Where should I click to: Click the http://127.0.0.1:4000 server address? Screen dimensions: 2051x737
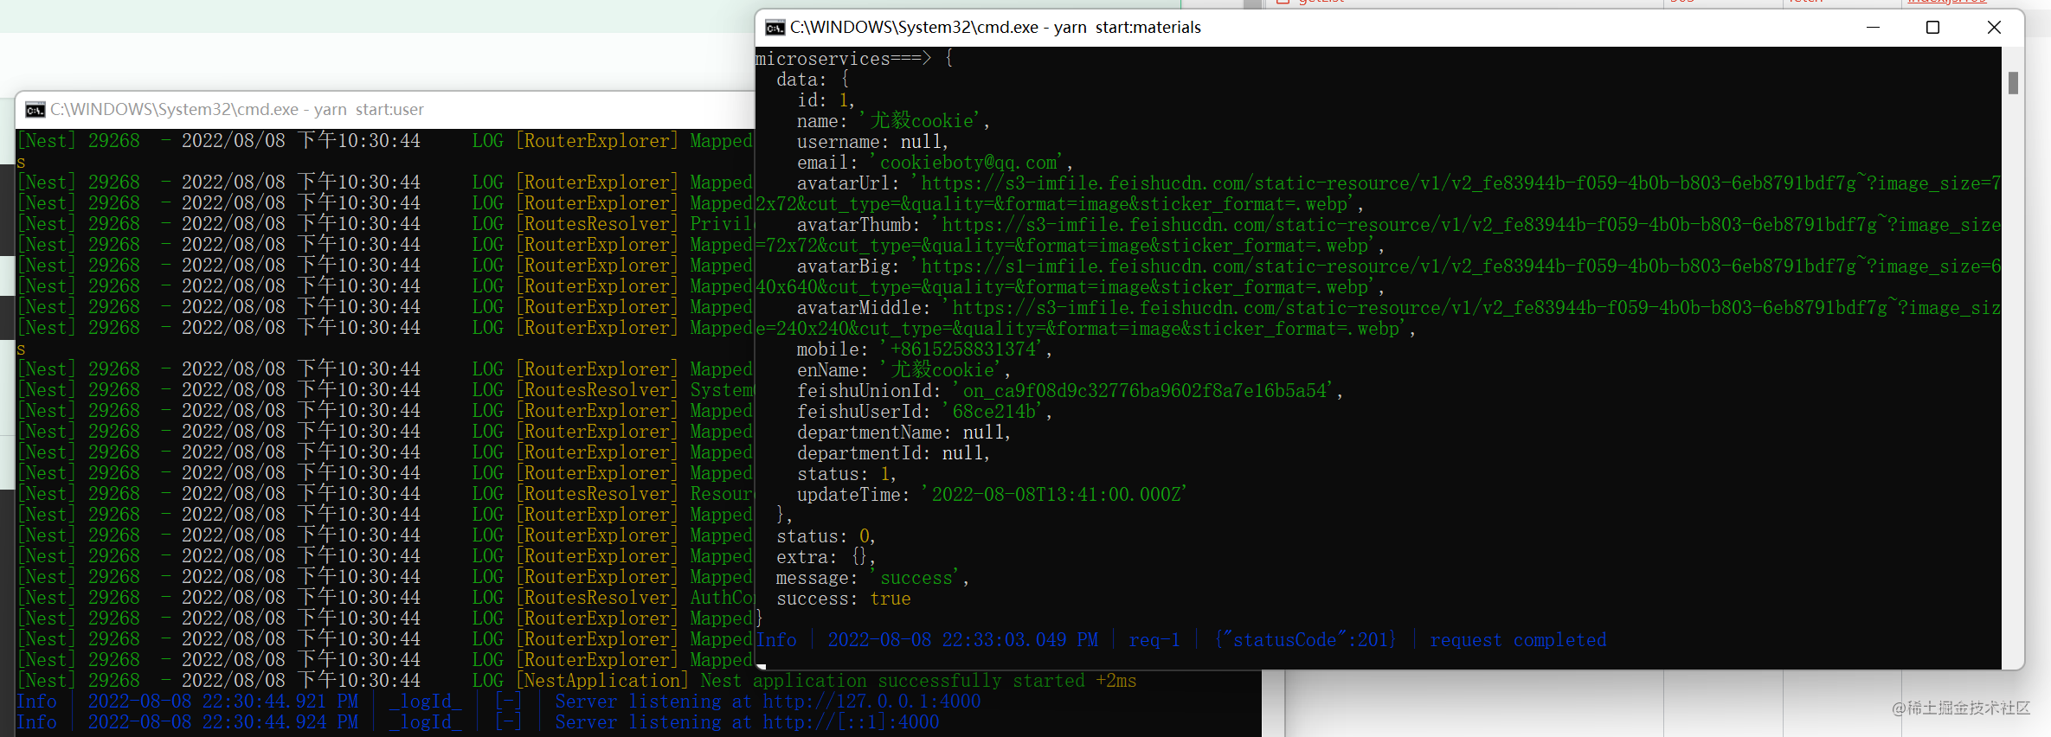[x=871, y=702]
